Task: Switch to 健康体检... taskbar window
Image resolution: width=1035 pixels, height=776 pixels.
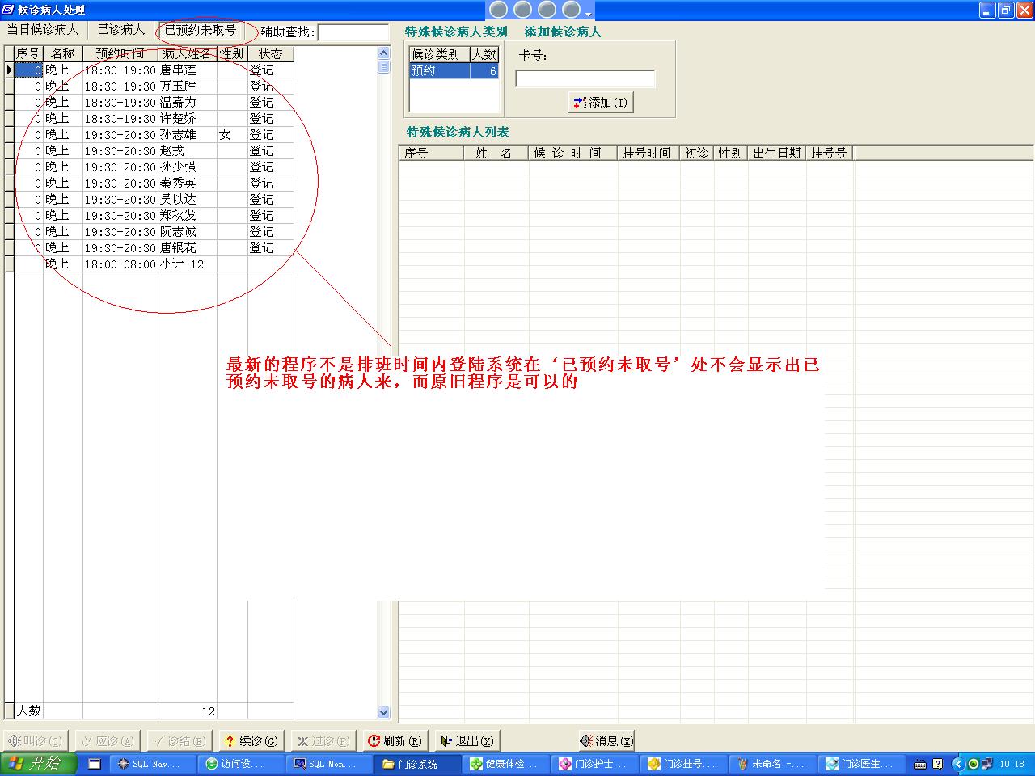Action: click(506, 764)
